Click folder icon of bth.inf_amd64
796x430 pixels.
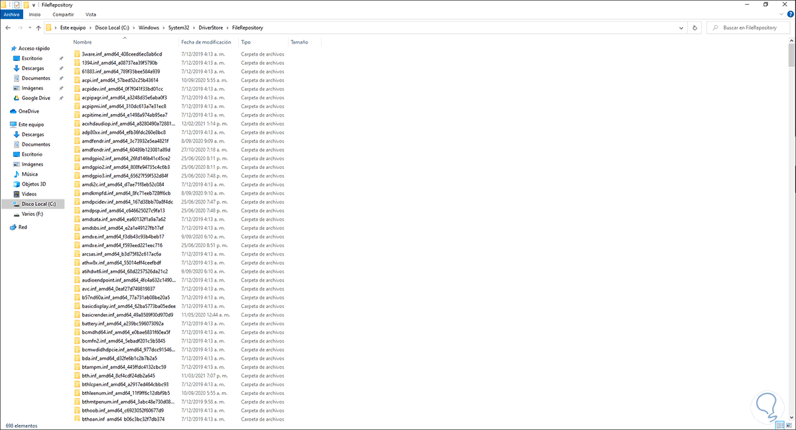pyautogui.click(x=76, y=375)
